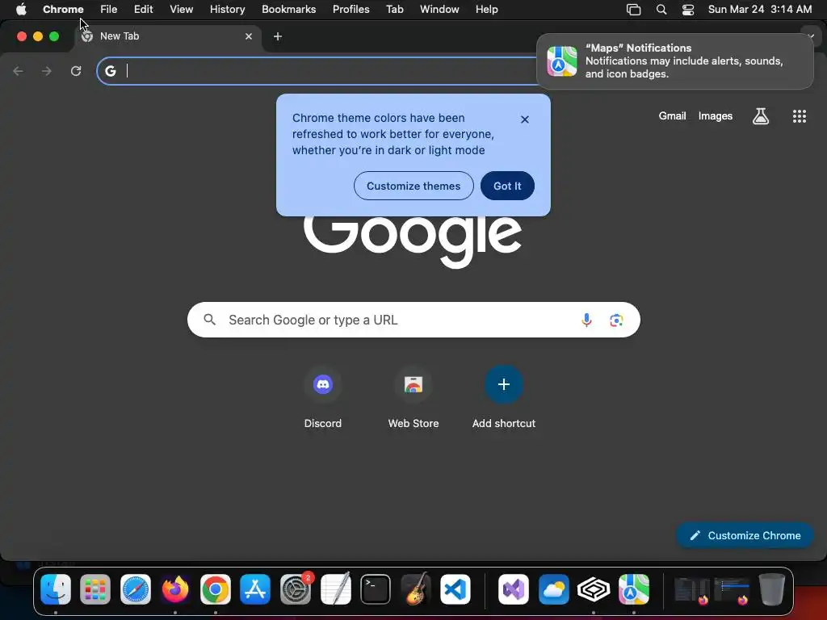Open the Profiles menu
Image resolution: width=827 pixels, height=620 pixels.
pos(351,10)
